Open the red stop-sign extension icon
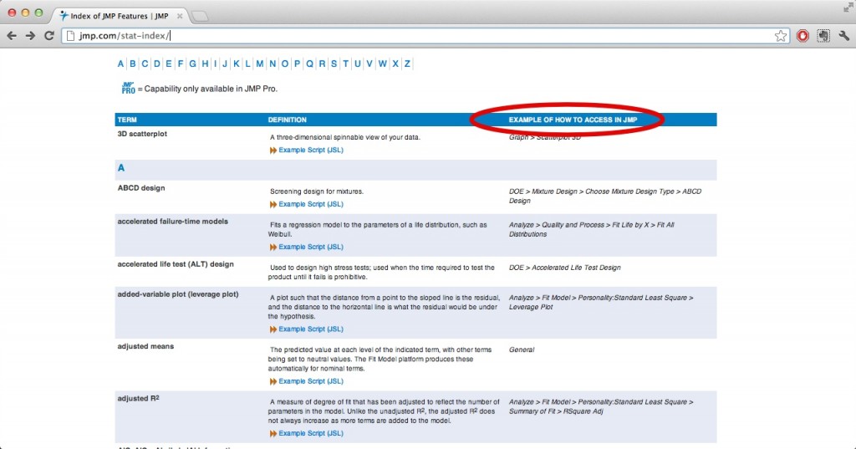Image resolution: width=856 pixels, height=449 pixels. (x=802, y=36)
